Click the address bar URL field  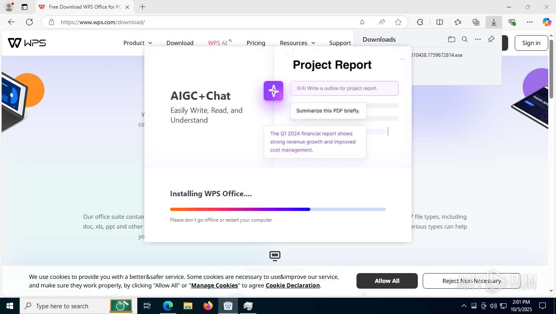click(204, 22)
